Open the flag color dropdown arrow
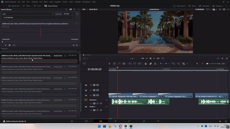 pyautogui.click(x=163, y=64)
